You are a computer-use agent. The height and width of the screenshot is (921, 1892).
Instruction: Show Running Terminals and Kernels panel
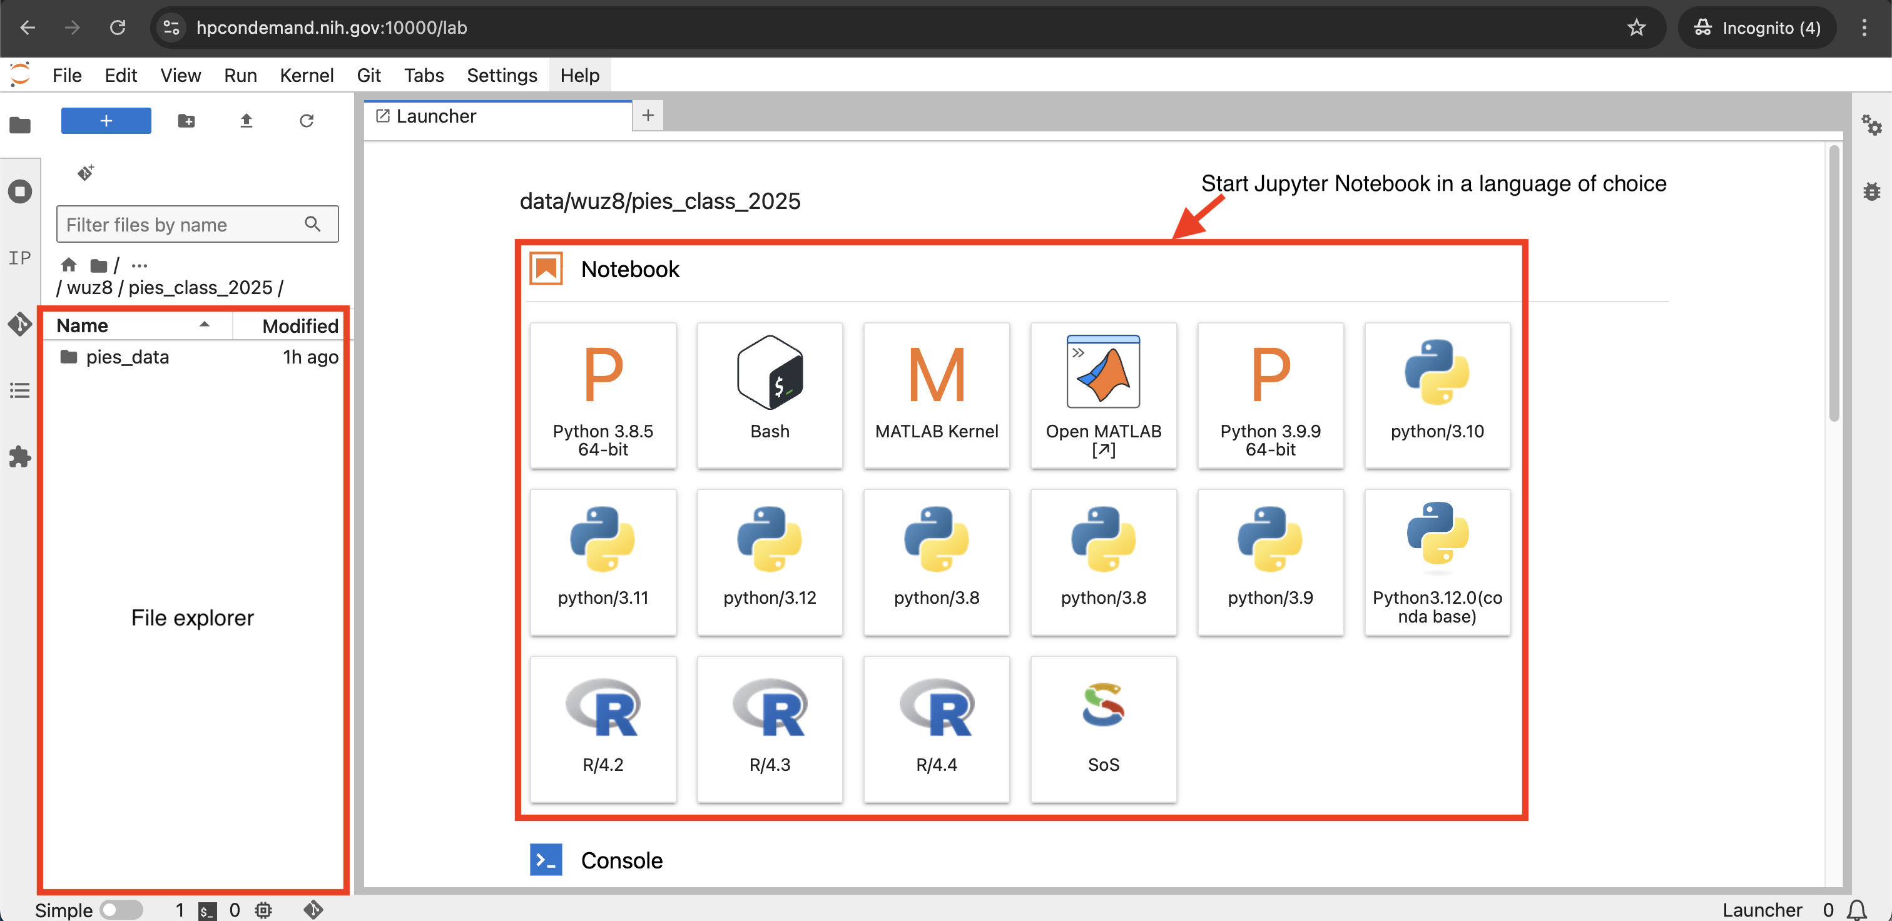pos(20,191)
